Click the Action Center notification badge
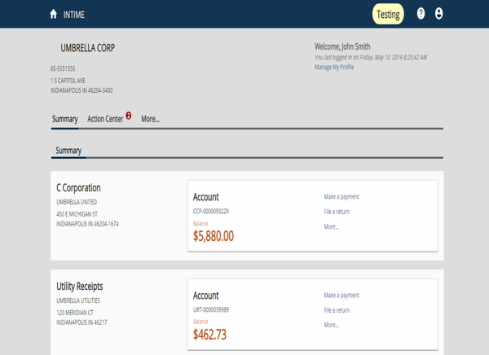489x355 pixels. (128, 116)
